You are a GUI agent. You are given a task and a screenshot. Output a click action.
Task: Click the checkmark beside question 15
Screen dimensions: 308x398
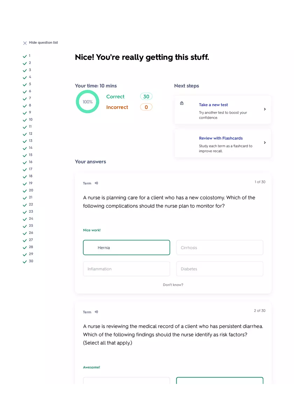[25, 155]
